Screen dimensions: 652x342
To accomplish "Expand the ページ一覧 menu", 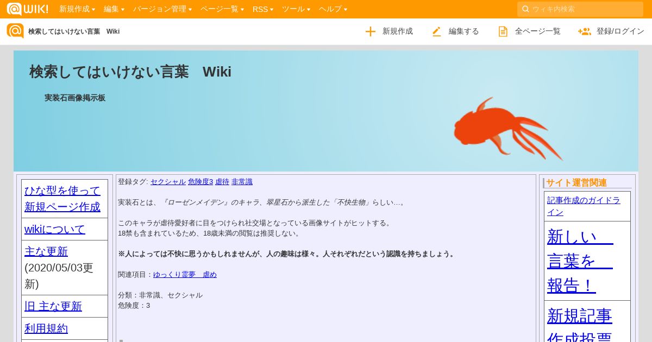I will tap(222, 9).
